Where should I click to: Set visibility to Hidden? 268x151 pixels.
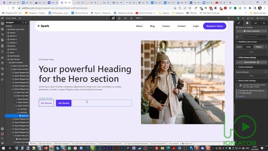pos(259,47)
